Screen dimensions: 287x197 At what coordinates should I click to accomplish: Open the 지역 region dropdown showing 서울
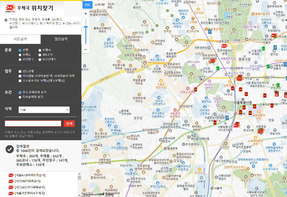(x=44, y=110)
